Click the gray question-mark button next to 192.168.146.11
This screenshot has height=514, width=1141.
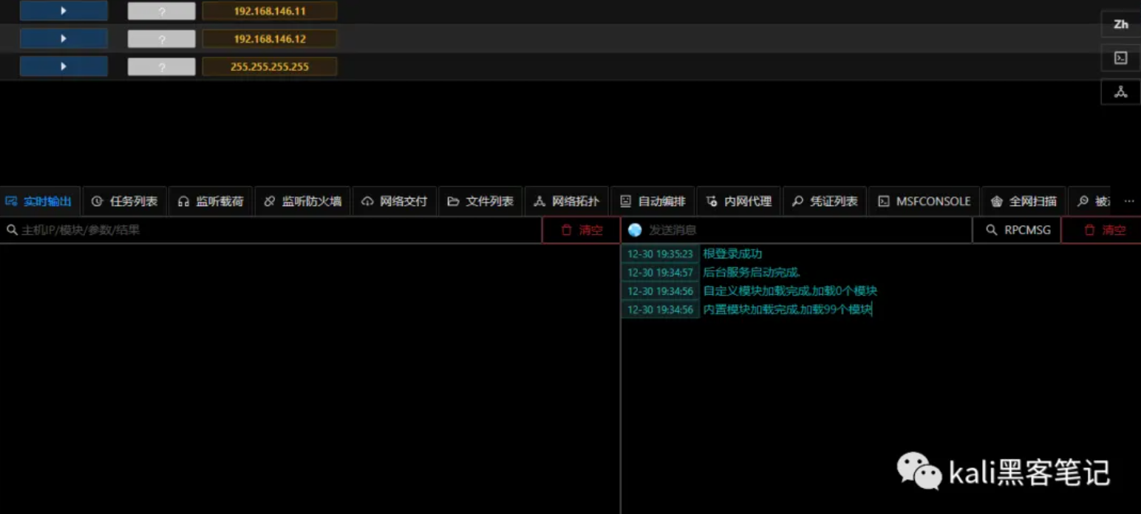pos(162,11)
